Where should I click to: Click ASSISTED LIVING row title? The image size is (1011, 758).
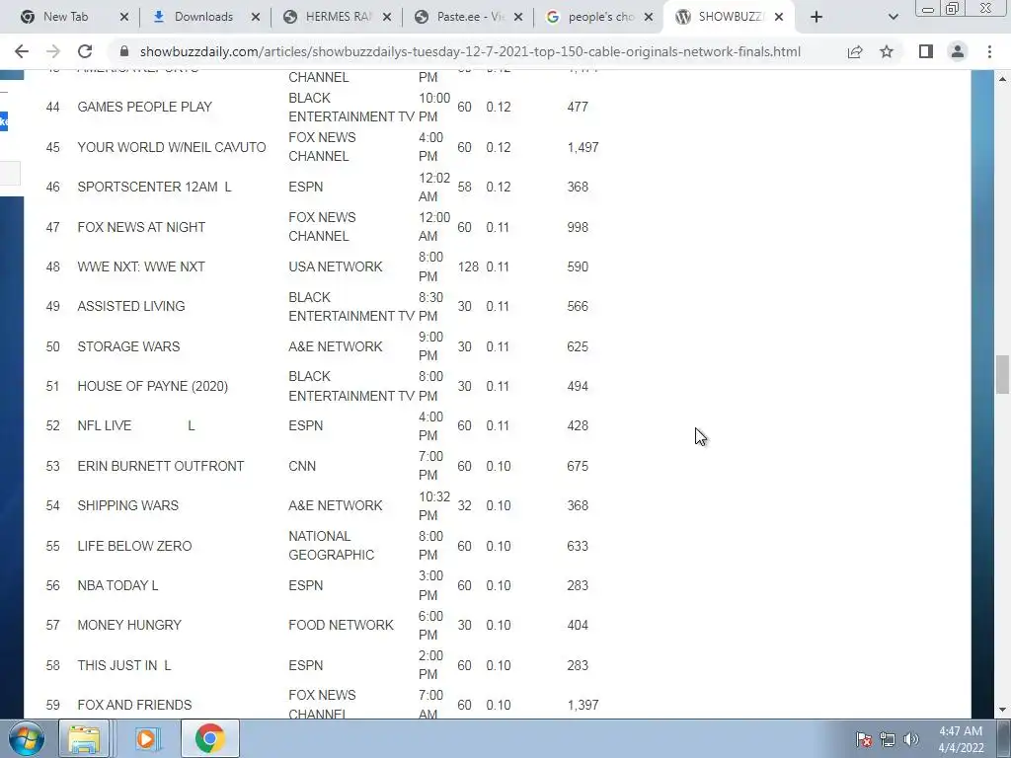coord(131,306)
